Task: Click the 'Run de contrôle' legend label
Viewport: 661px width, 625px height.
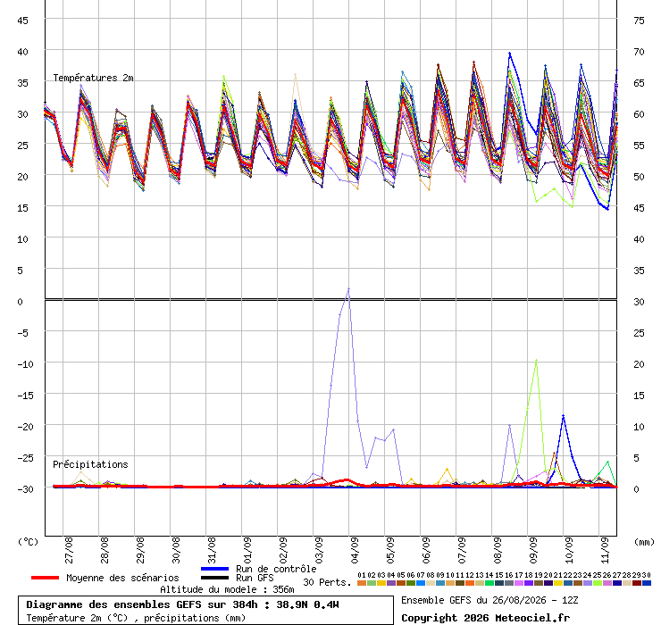Action: [276, 569]
